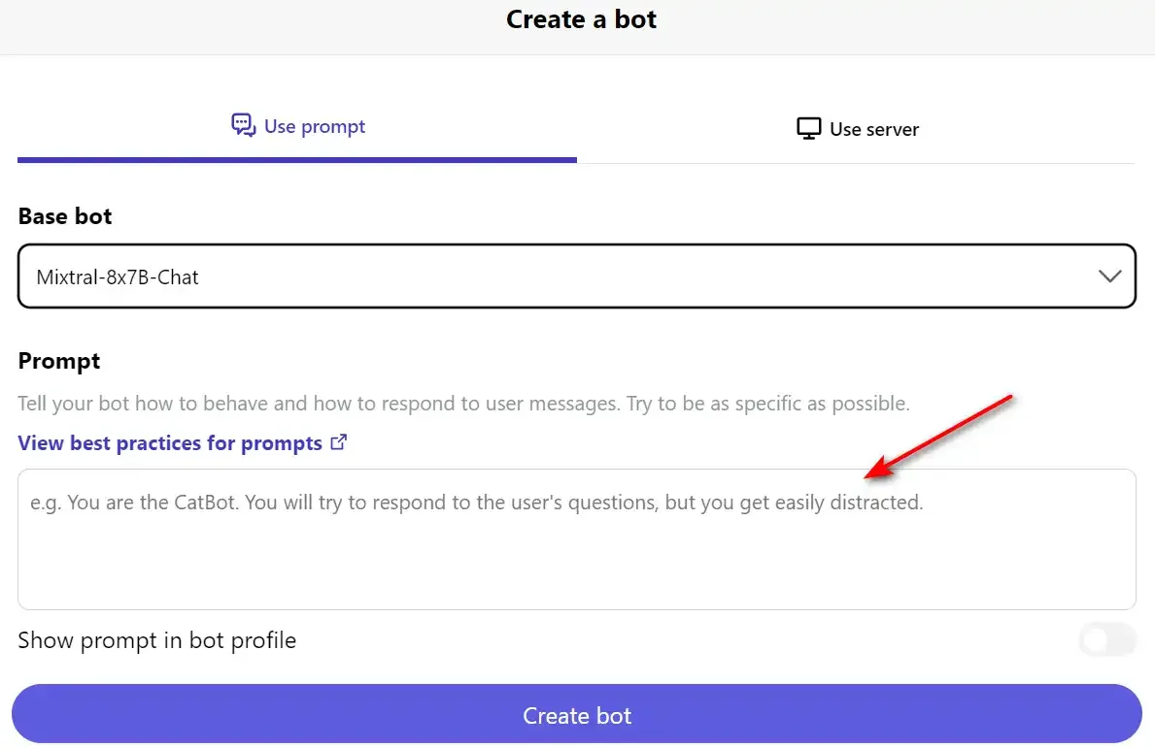The image size is (1155, 748).
Task: Click the chat bubble icon on Use prompt
Action: [243, 125]
